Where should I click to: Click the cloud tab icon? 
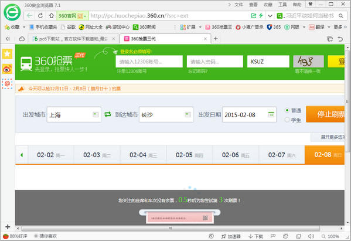pos(22,39)
